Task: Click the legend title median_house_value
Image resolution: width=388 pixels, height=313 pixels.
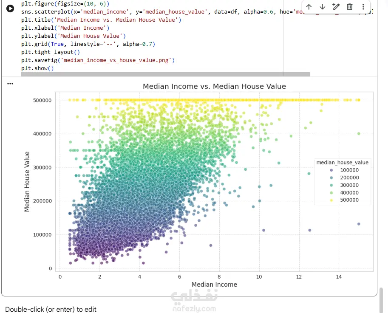Action: point(342,162)
